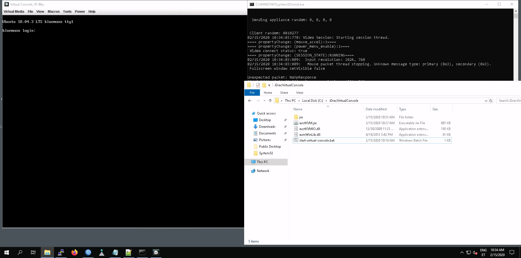Refresh the iDracVirtualConsole folder
The height and width of the screenshot is (258, 521).
491,101
